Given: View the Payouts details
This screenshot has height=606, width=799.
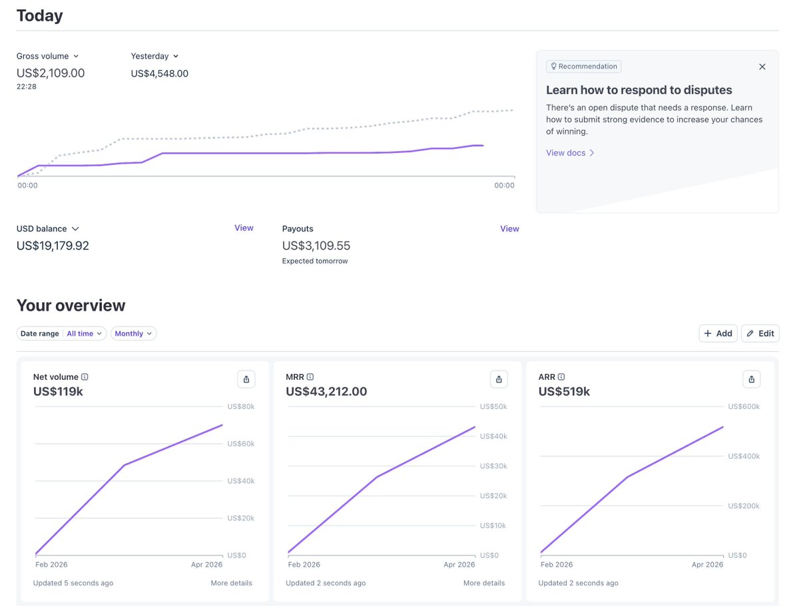Looking at the screenshot, I should (x=509, y=229).
